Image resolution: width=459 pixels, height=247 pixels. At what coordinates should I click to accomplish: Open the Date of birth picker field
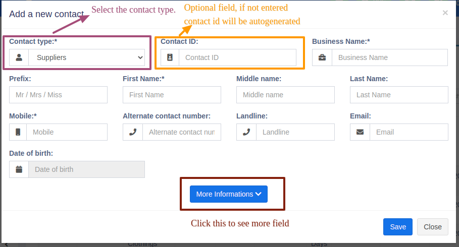click(86, 169)
